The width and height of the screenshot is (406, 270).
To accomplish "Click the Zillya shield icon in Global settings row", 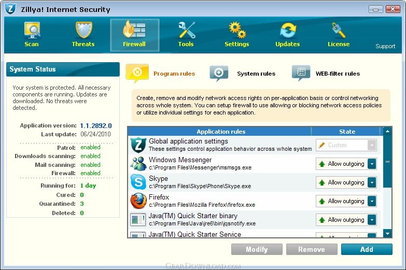I will (138, 145).
